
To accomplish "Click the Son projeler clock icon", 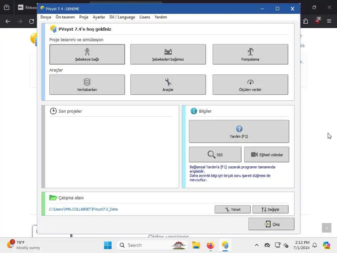I will tap(53, 111).
